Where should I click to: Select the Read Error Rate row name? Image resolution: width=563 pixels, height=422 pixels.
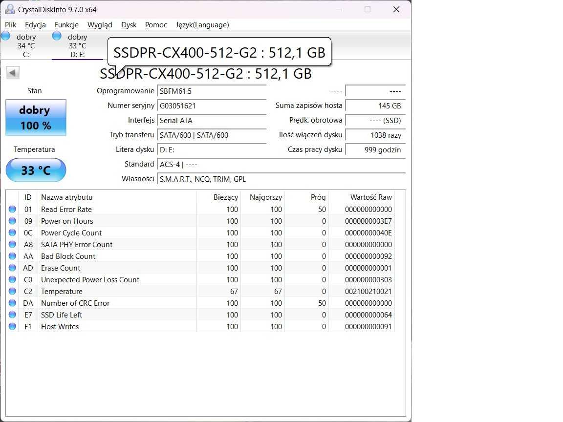[x=66, y=209]
